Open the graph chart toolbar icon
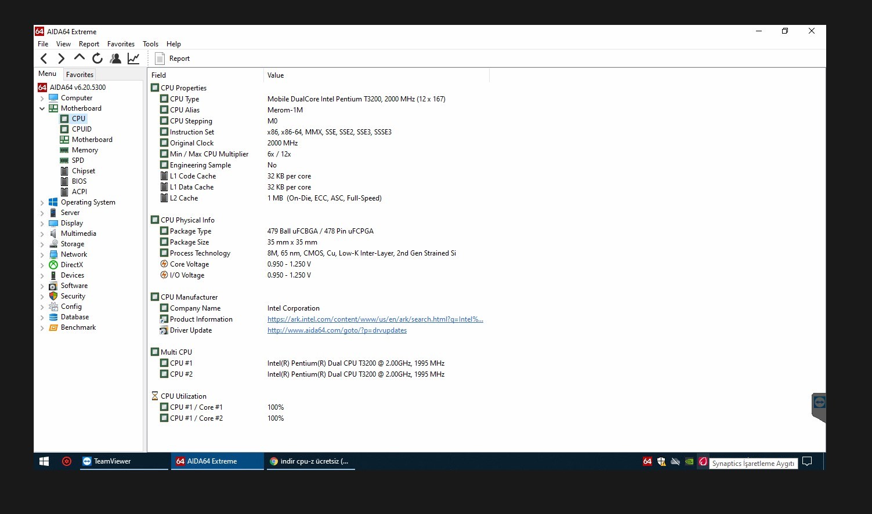This screenshot has height=514, width=872. [x=133, y=59]
